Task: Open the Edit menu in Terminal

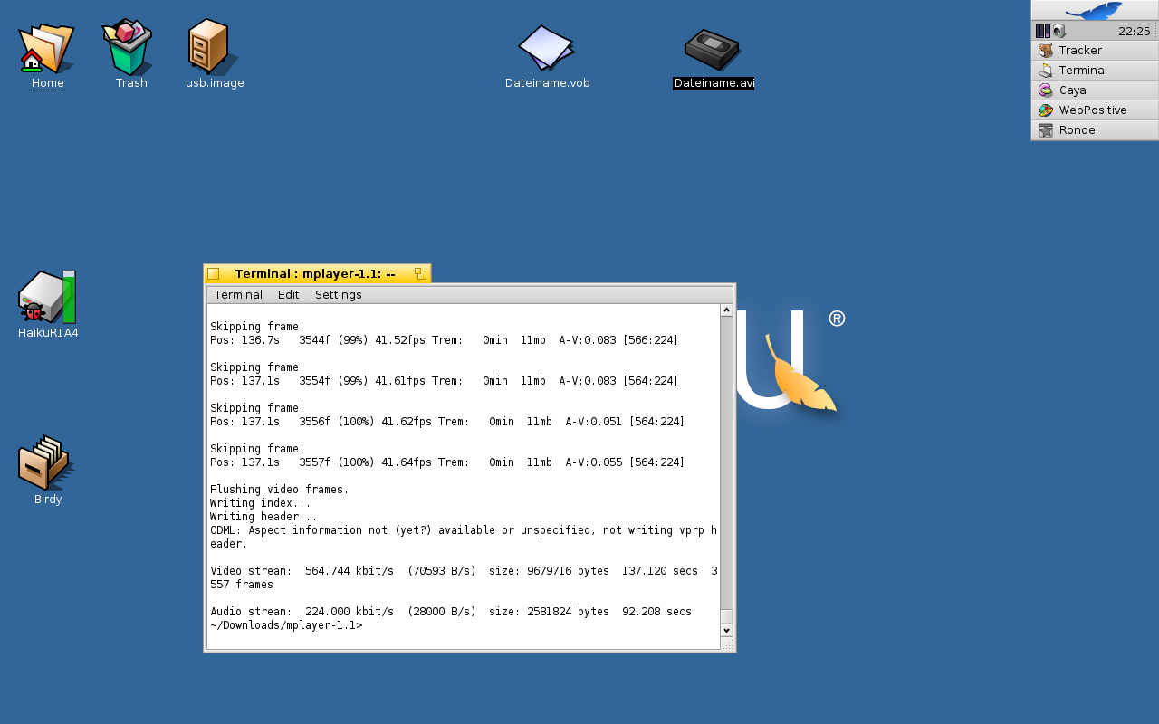Action: pyautogui.click(x=288, y=295)
